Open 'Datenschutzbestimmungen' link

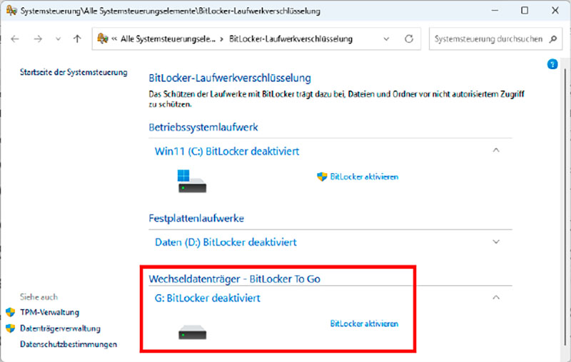click(x=69, y=344)
